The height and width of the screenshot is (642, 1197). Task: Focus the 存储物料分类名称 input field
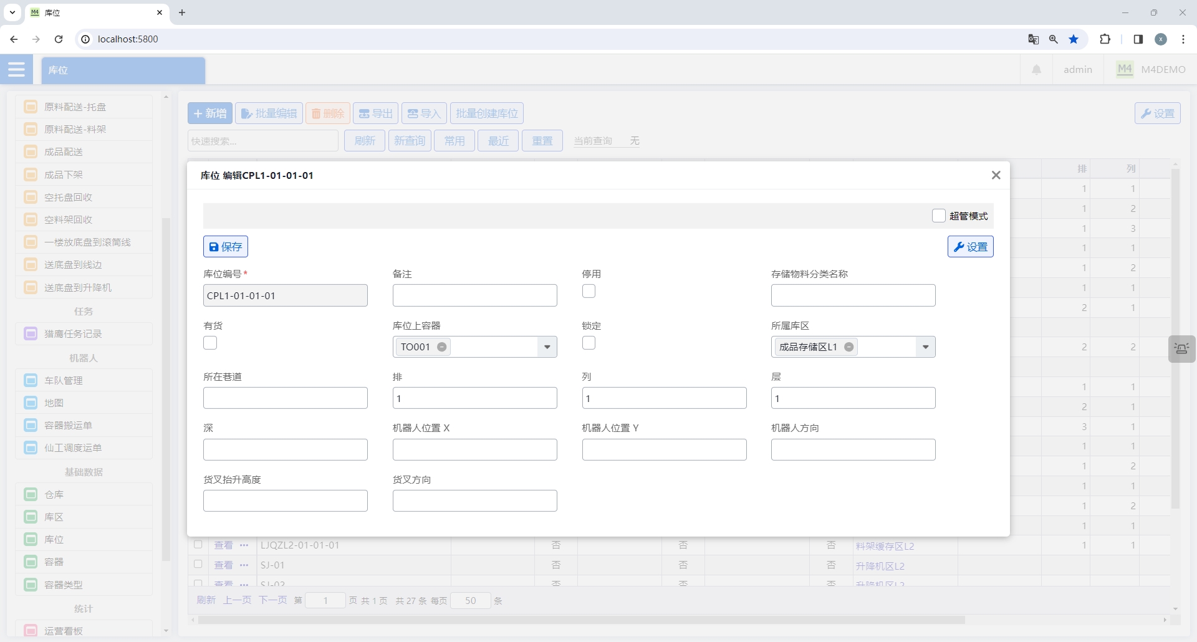(x=853, y=295)
